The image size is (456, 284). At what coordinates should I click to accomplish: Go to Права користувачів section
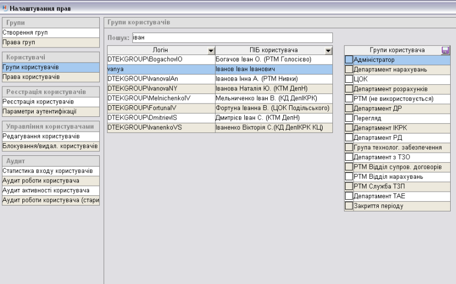pyautogui.click(x=50, y=76)
